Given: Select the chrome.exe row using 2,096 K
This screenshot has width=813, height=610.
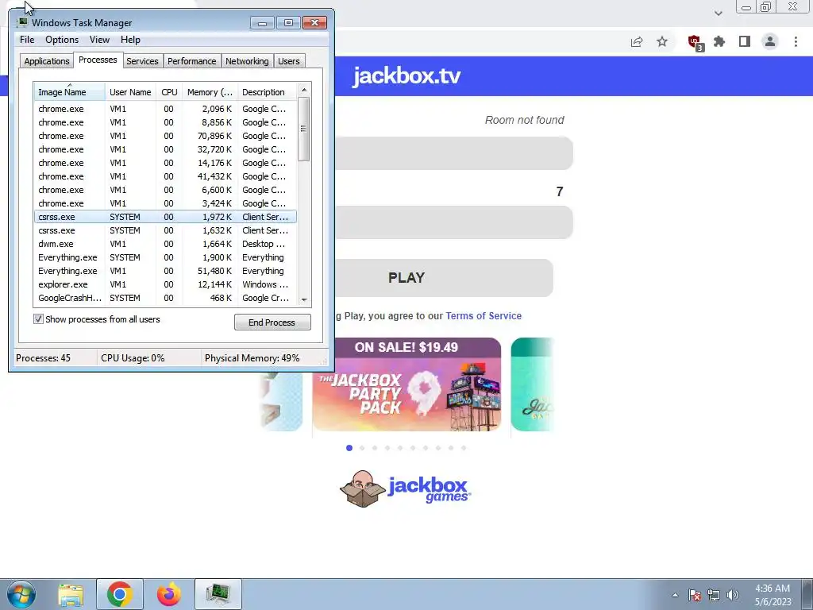Looking at the screenshot, I should tap(165, 109).
